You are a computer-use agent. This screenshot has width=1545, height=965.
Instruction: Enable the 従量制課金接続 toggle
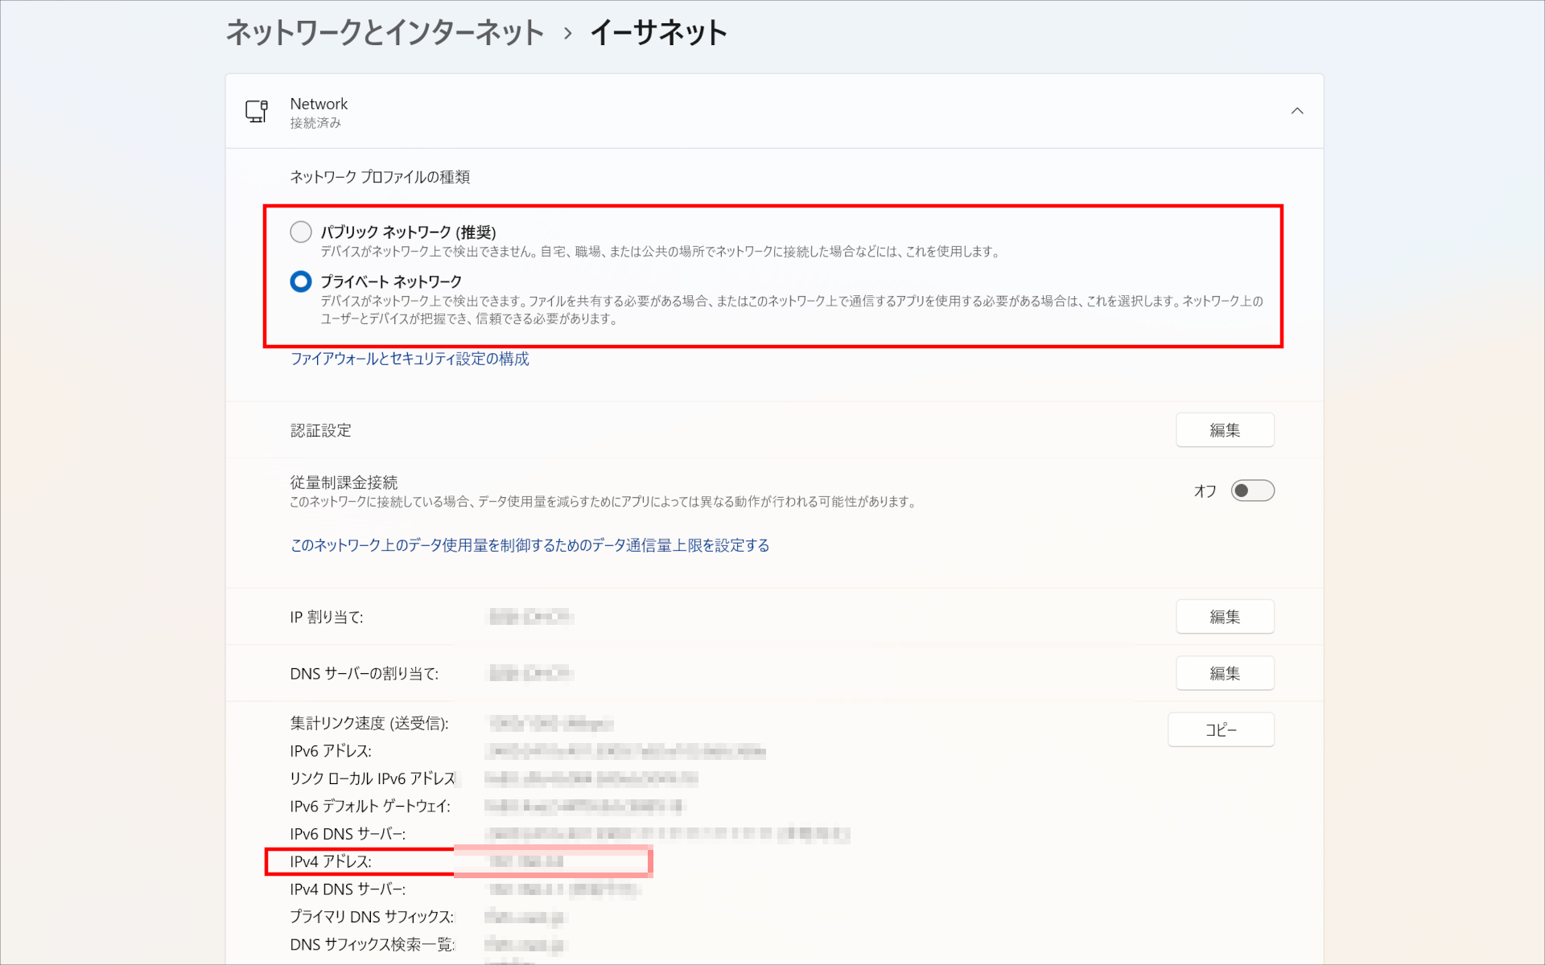coord(1252,491)
